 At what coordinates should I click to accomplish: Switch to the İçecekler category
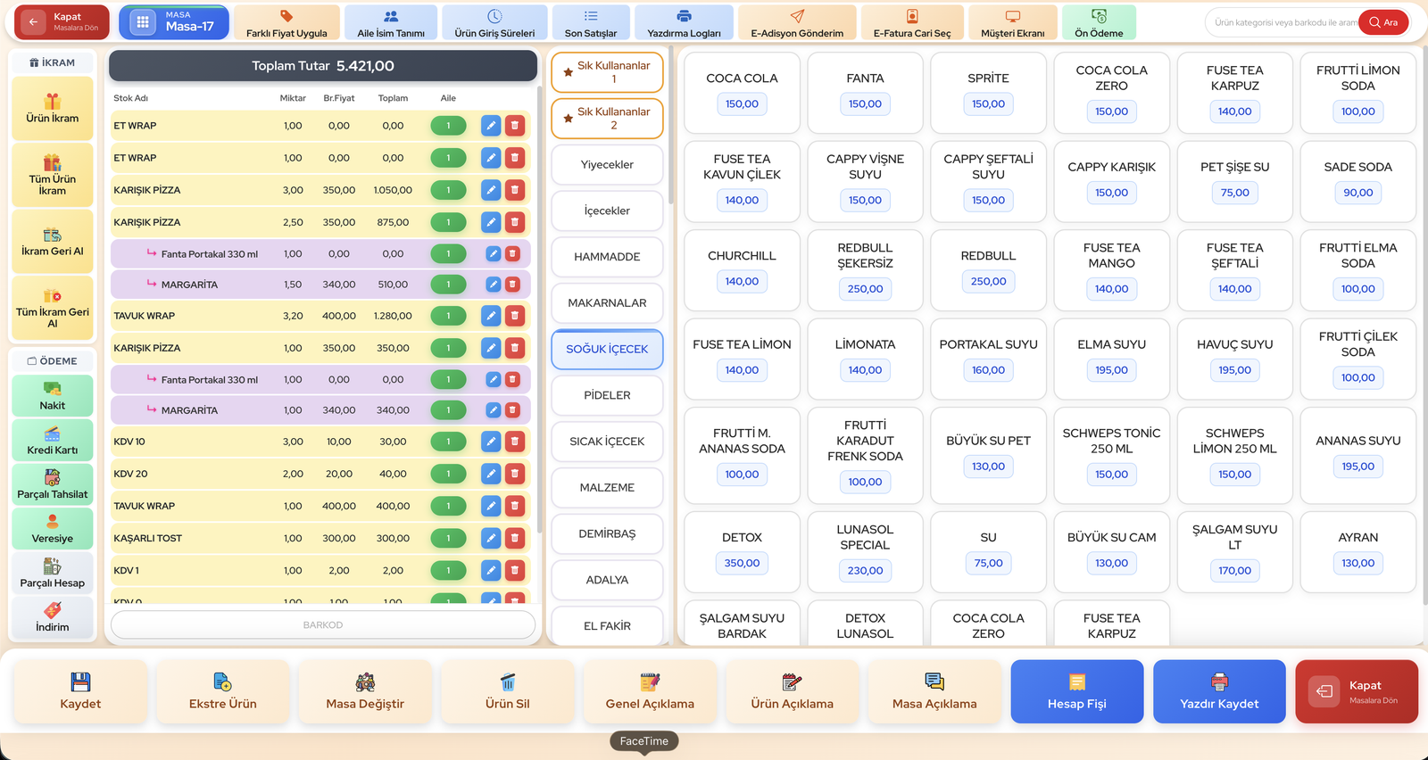point(607,211)
